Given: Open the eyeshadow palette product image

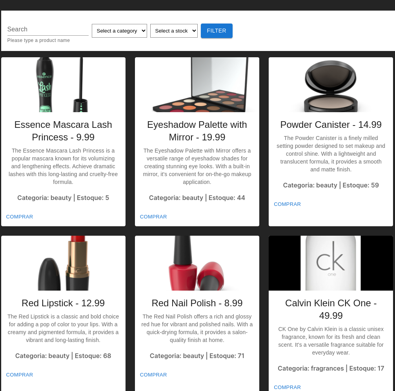Looking at the screenshot, I should [x=197, y=85].
